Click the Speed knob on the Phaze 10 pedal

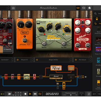click(x=29, y=24)
